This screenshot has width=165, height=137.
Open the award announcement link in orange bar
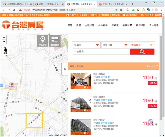(x=26, y=15)
